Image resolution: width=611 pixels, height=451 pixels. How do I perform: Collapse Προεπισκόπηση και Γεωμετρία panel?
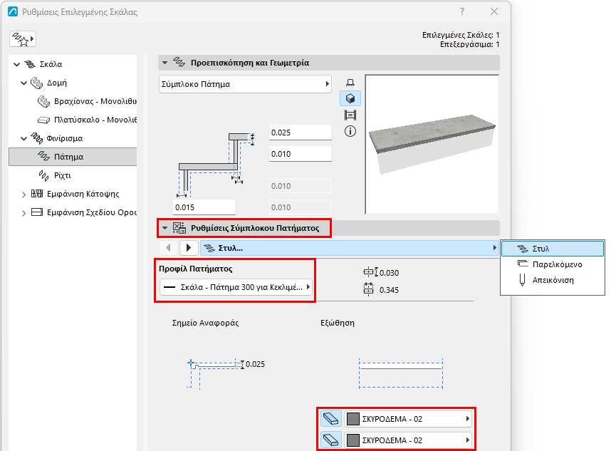pyautogui.click(x=164, y=63)
